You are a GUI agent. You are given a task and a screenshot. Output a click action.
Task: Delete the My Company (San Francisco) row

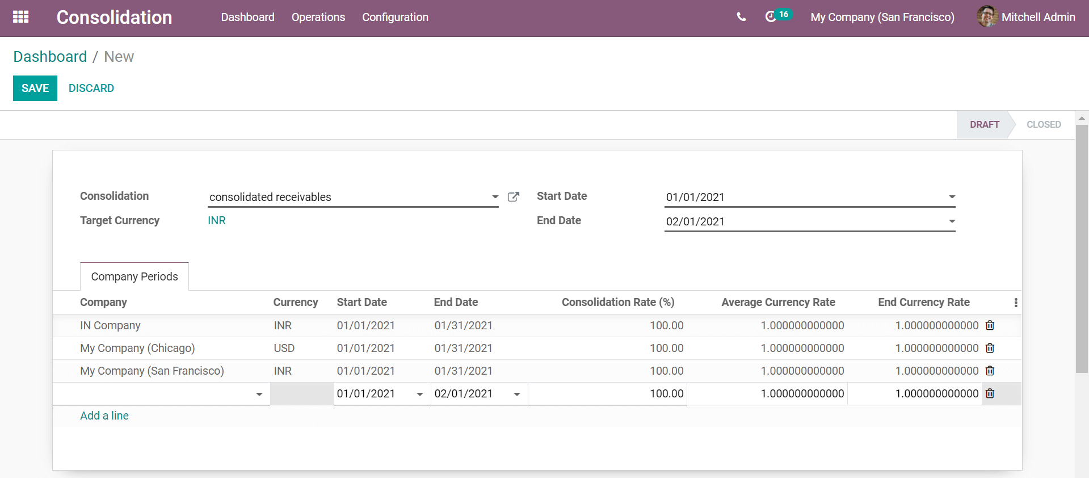(x=990, y=371)
